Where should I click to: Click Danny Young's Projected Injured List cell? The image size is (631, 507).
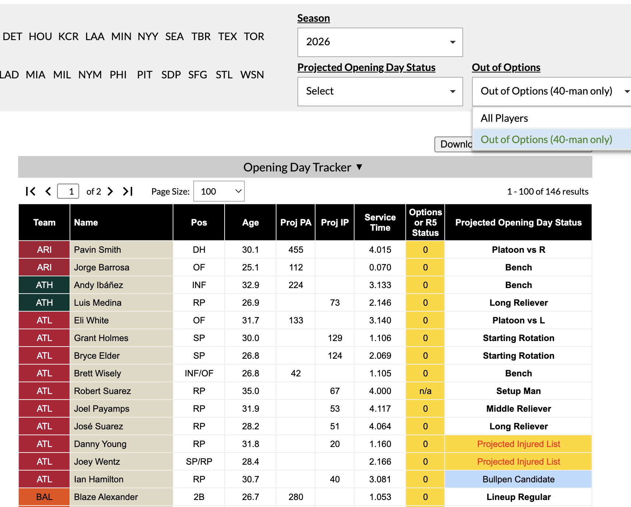pyautogui.click(x=518, y=444)
